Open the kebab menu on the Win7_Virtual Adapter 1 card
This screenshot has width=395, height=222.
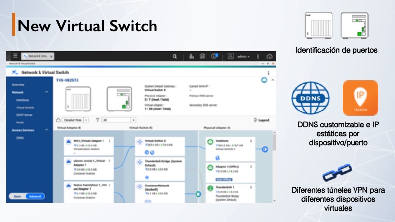tap(109, 141)
